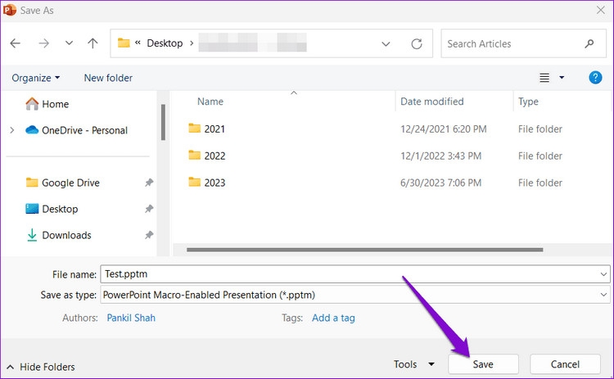Sort by the Type column header
Screen dimensions: 614x379
tap(528, 102)
